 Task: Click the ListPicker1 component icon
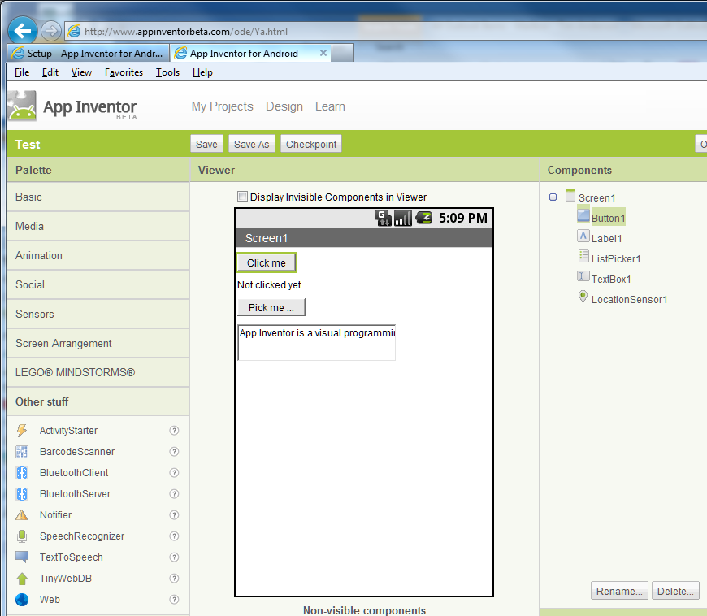[x=583, y=256]
